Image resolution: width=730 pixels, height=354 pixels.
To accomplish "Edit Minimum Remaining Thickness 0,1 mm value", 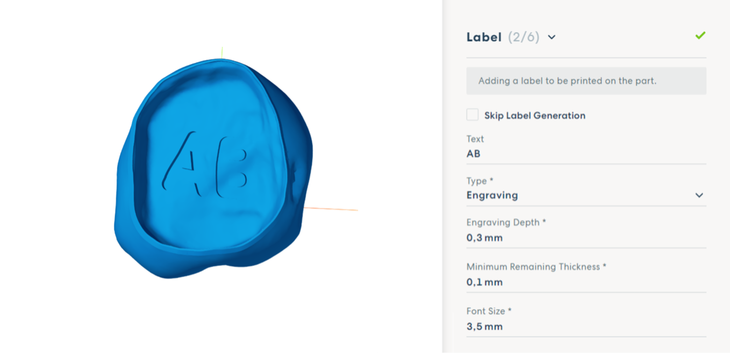I will (x=586, y=282).
